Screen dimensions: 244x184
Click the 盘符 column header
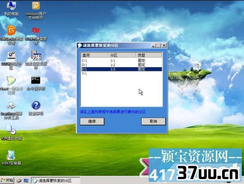pos(94,55)
